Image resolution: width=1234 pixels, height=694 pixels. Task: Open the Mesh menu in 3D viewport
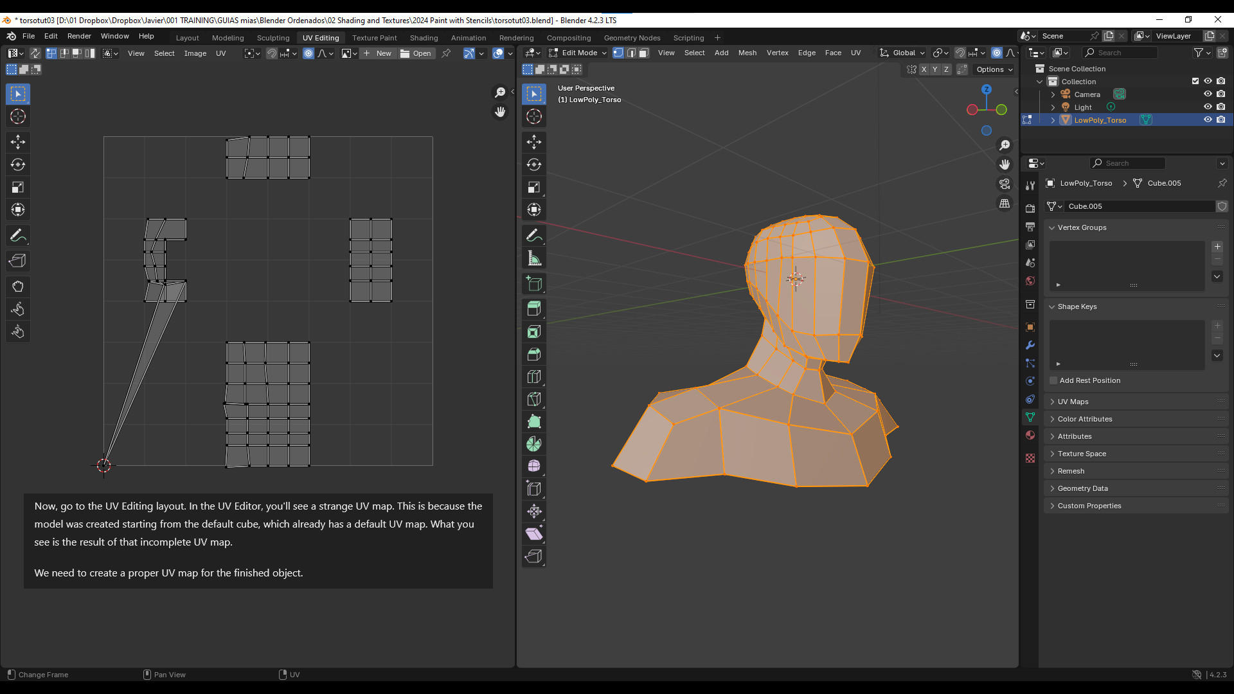pyautogui.click(x=747, y=53)
